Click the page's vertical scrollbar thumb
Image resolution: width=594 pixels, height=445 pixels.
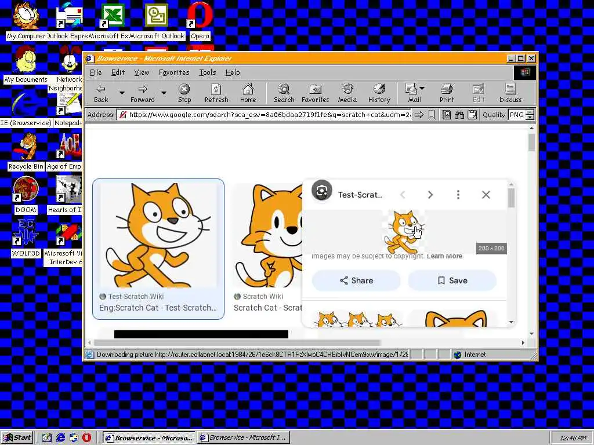tap(531, 143)
